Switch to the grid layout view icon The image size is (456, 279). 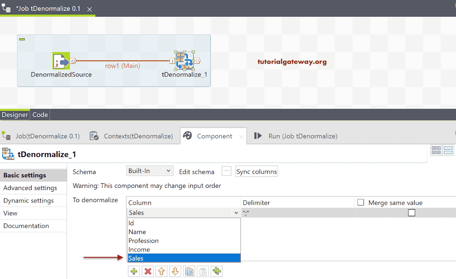436,150
